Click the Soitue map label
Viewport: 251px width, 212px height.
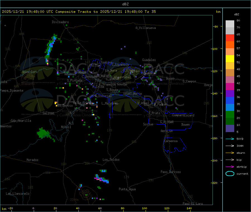click(148, 124)
